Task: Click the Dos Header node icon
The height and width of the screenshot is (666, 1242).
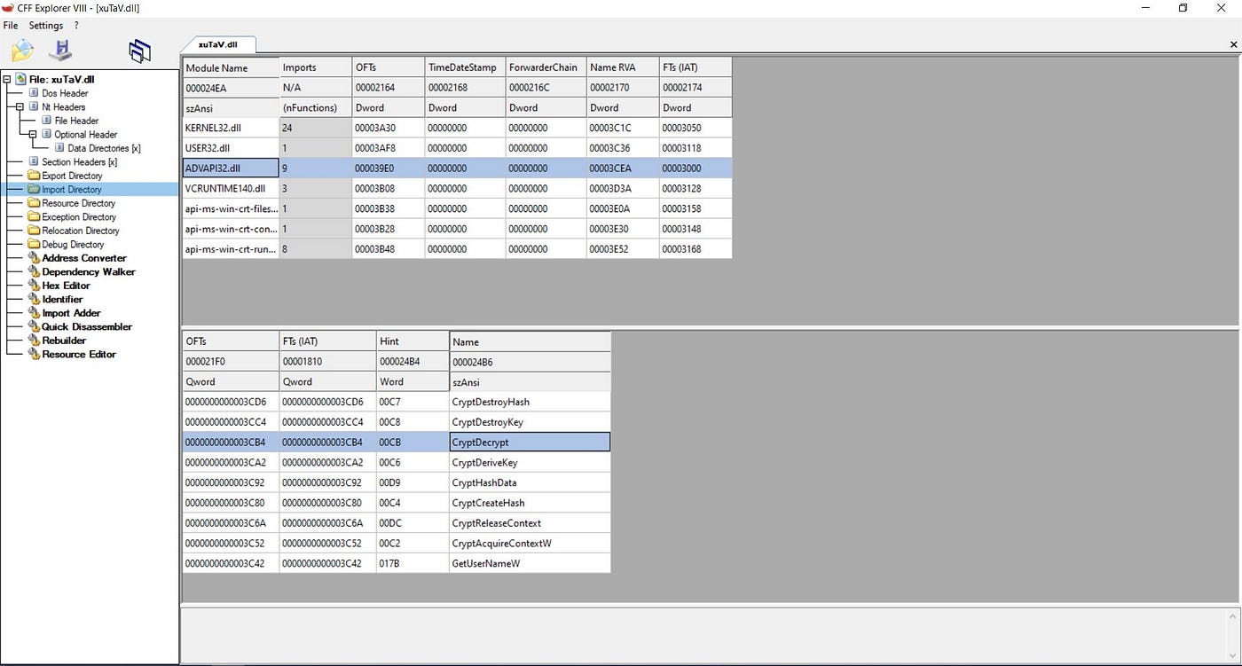Action: [34, 93]
